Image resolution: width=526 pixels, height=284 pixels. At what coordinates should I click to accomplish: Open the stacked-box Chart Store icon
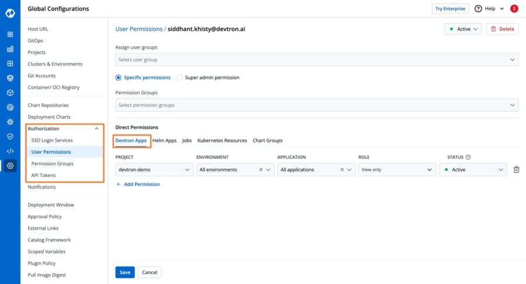pyautogui.click(x=10, y=78)
